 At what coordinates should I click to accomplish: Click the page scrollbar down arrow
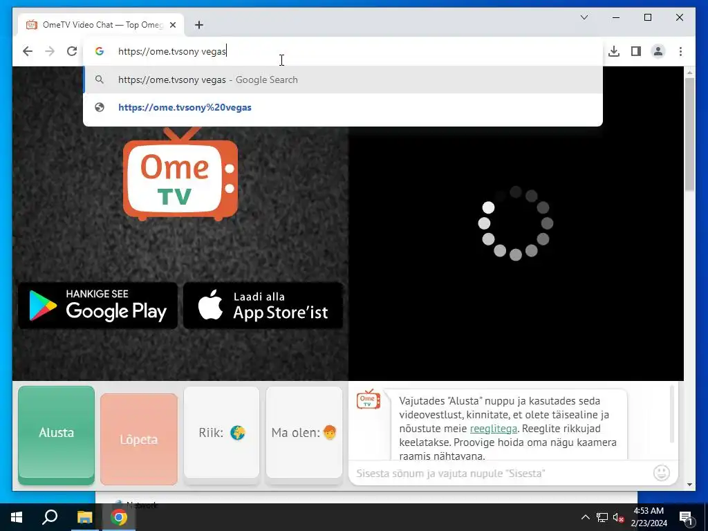689,485
